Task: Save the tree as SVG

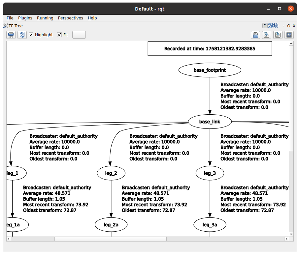Action: [x=278, y=35]
